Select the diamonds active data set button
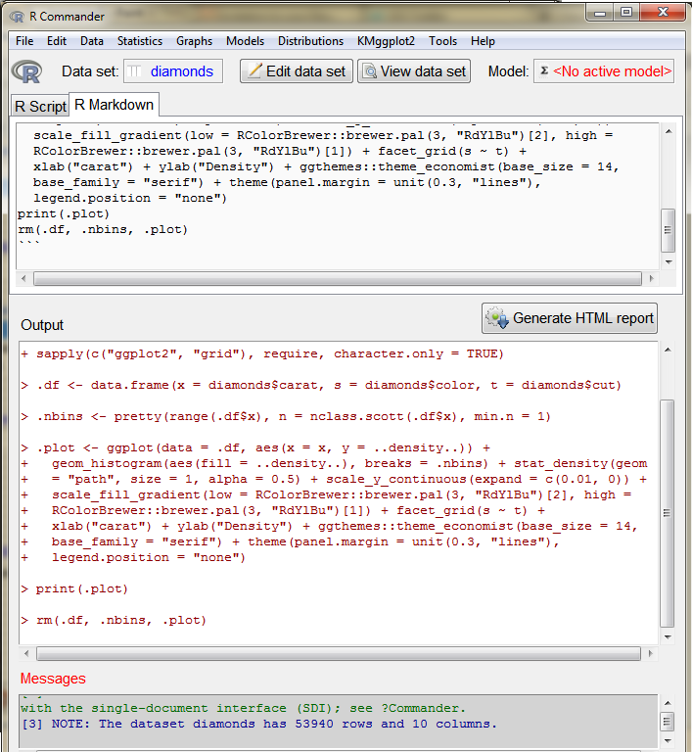 click(x=173, y=71)
